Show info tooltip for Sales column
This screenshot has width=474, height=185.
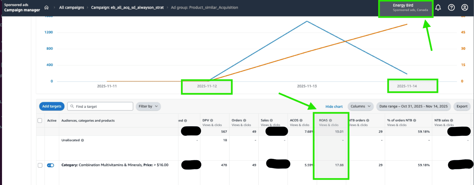click(x=272, y=121)
